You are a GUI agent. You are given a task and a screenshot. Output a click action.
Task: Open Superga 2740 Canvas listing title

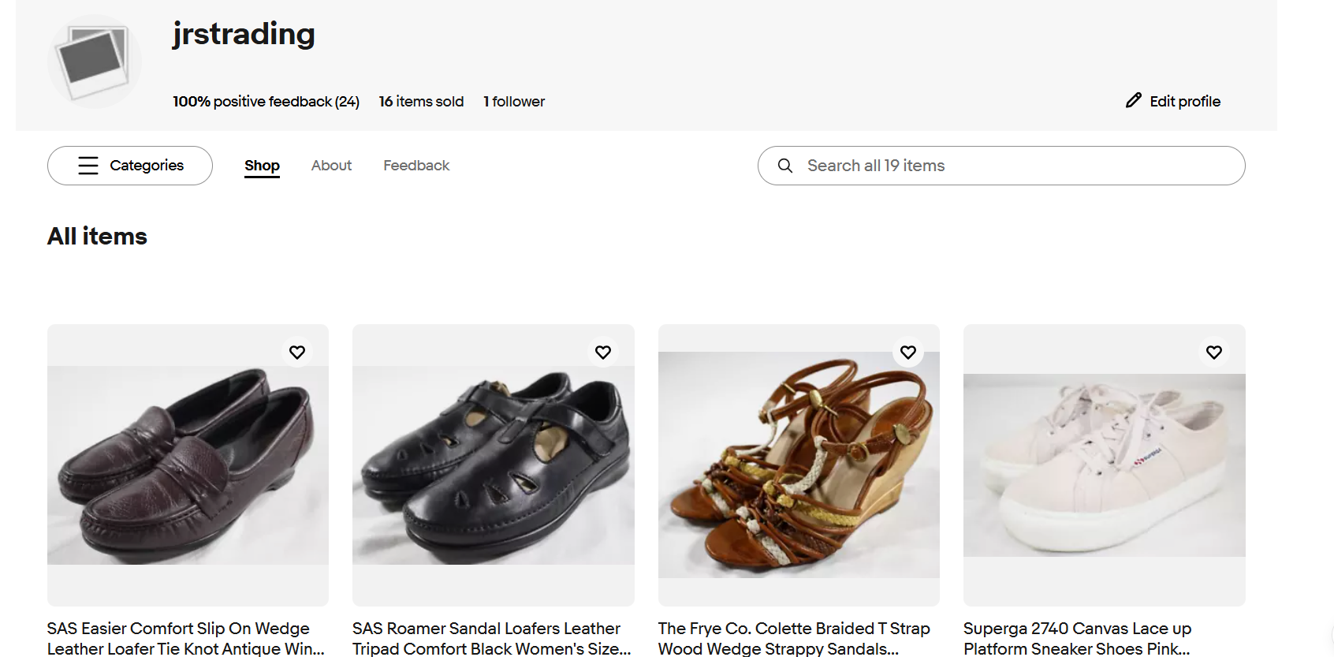point(1078,639)
